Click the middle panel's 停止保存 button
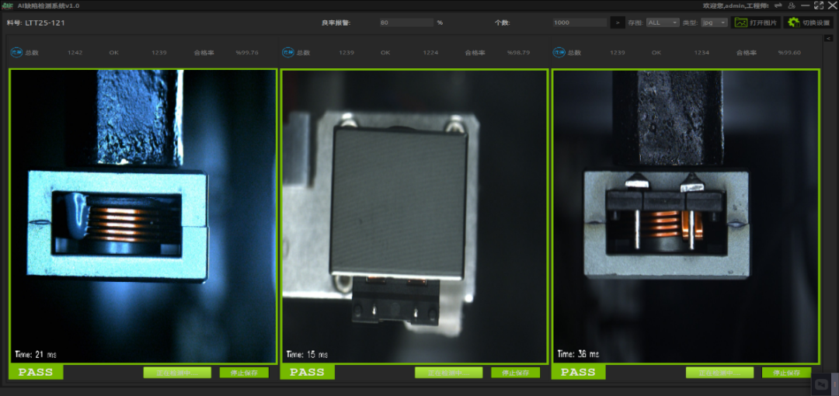Screen dimensions: 839x396 515,373
